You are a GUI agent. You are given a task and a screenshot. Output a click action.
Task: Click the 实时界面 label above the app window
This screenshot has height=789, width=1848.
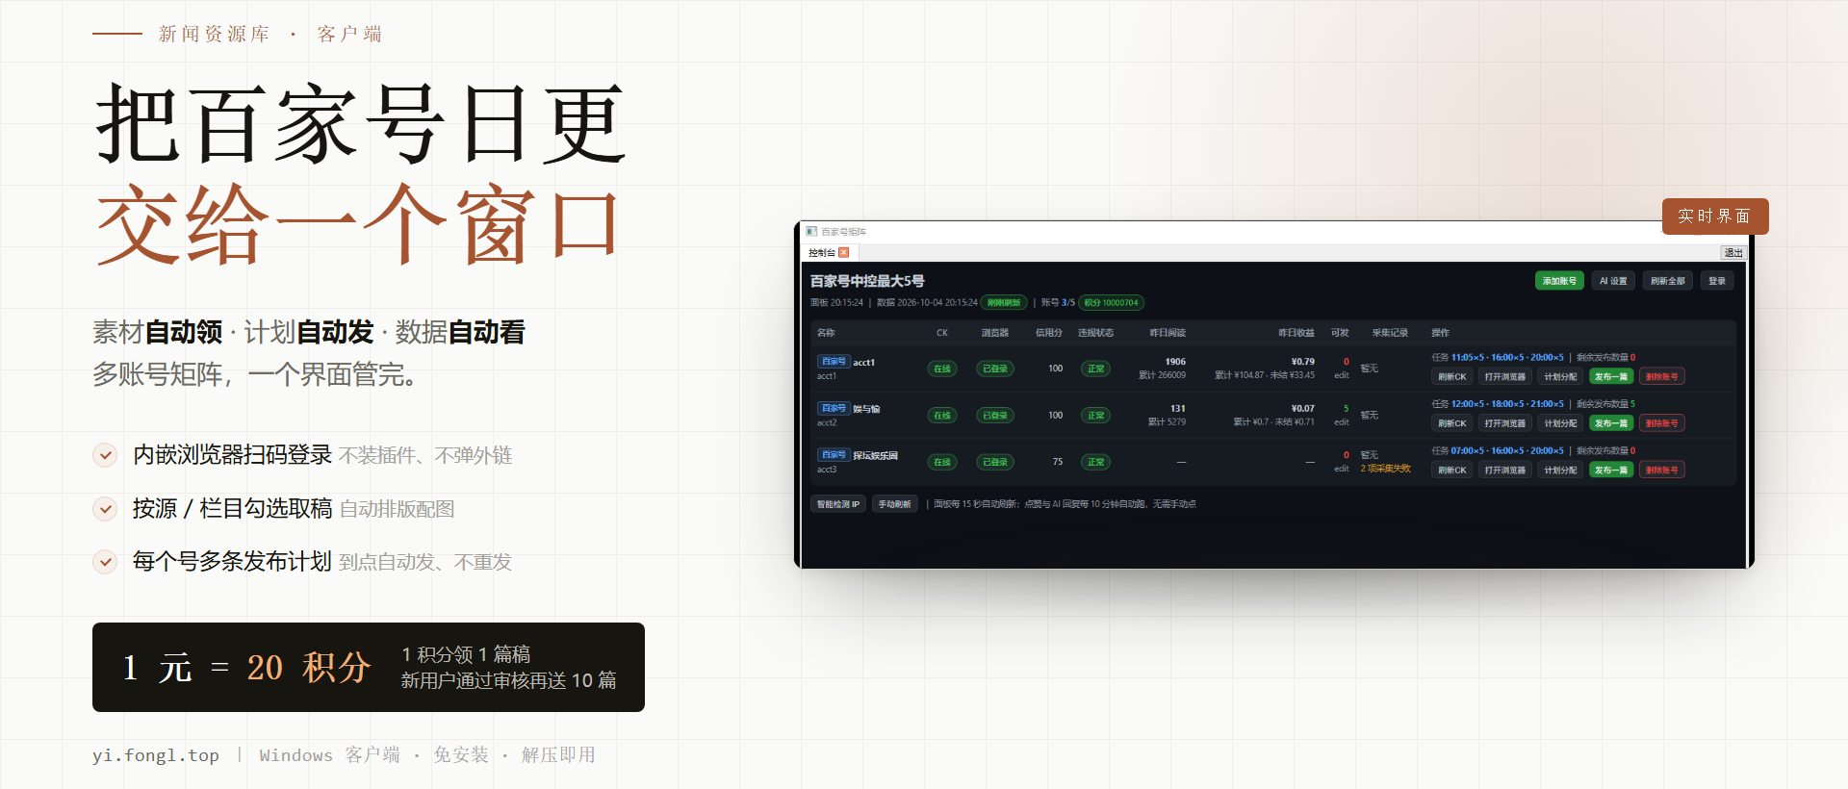(1715, 216)
